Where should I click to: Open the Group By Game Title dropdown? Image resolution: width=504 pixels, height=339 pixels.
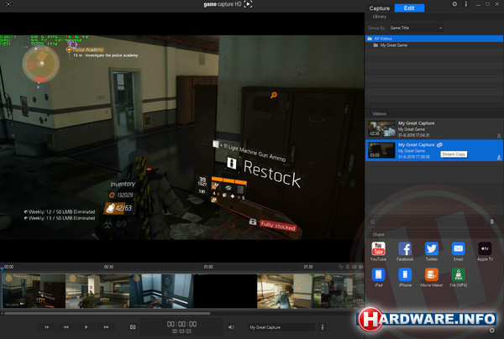pyautogui.click(x=416, y=28)
